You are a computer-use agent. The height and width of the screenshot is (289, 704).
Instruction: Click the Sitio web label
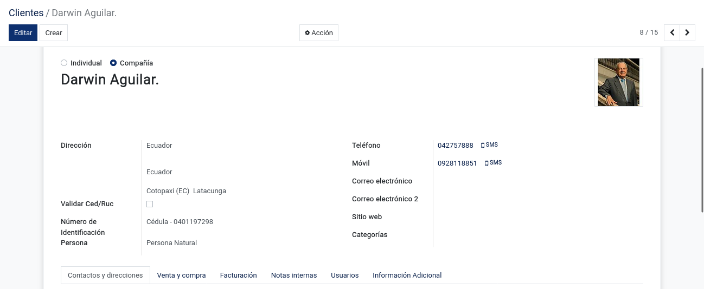point(367,217)
